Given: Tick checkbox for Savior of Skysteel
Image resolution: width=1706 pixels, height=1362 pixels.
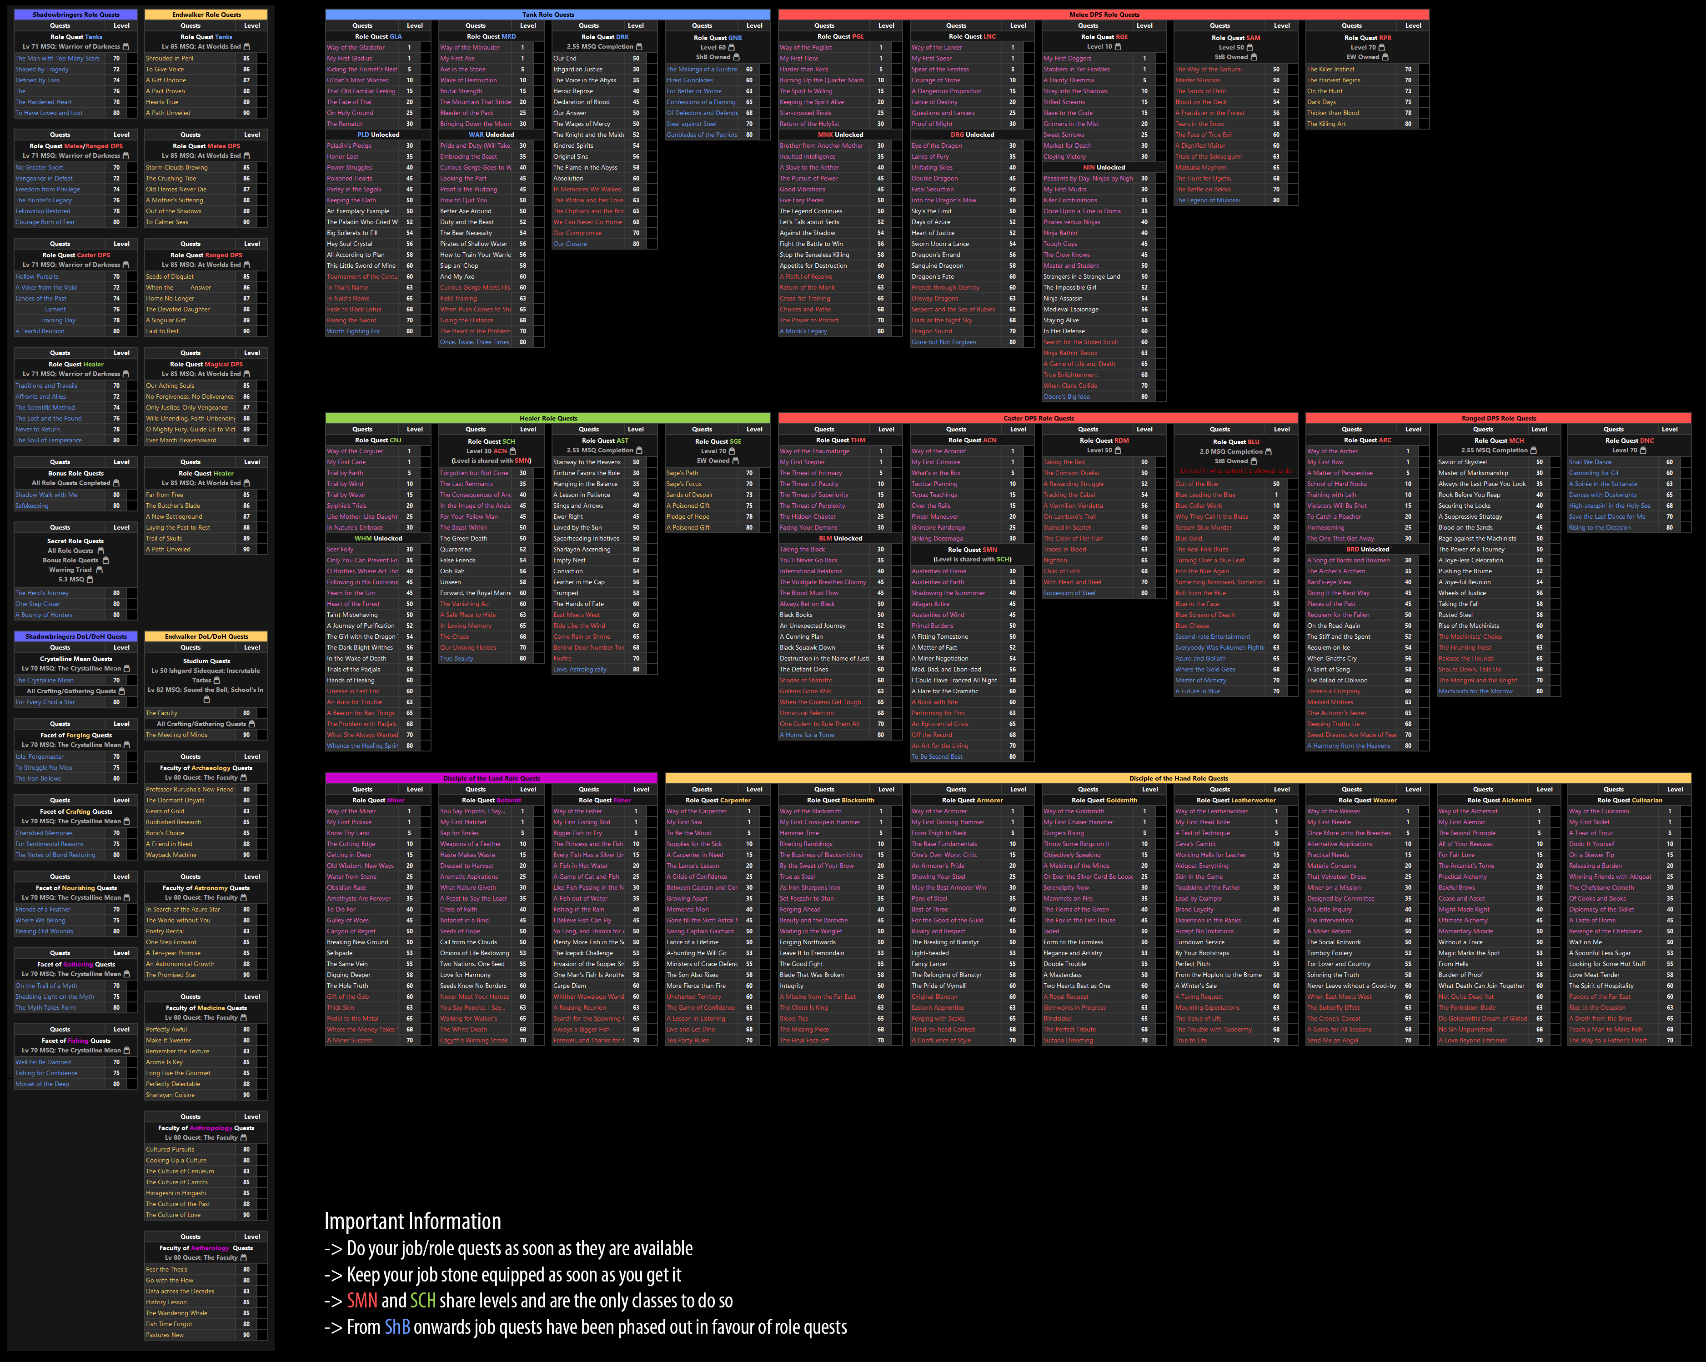Looking at the screenshot, I should (x=1555, y=462).
